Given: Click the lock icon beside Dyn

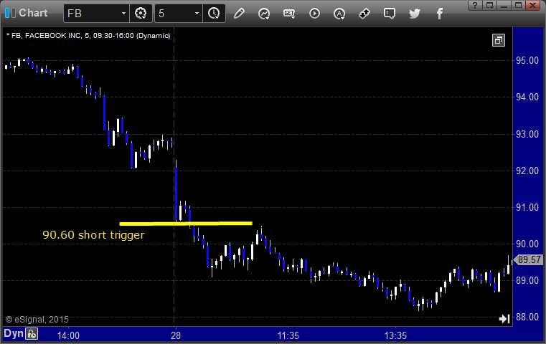Looking at the screenshot, I should click(x=32, y=334).
